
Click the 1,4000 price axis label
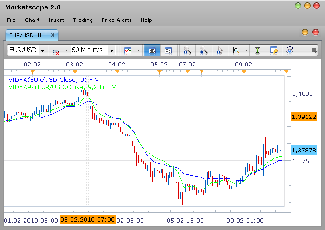point(302,94)
